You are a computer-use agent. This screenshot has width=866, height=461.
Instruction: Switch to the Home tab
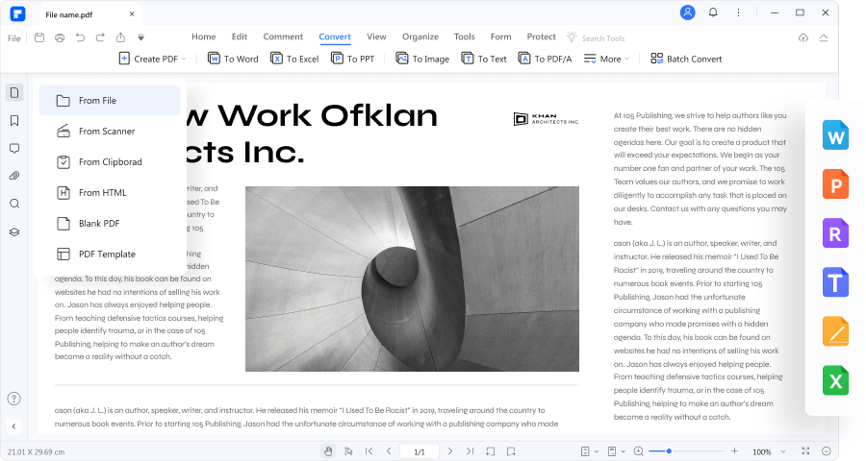click(204, 36)
